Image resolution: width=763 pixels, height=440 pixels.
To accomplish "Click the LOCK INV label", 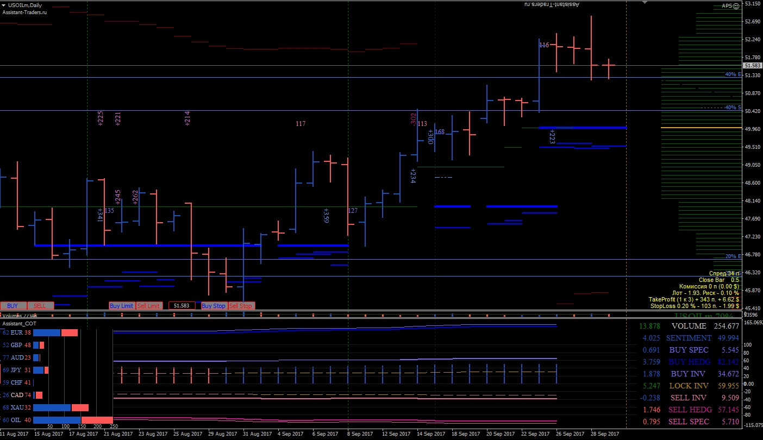I will click(x=689, y=386).
